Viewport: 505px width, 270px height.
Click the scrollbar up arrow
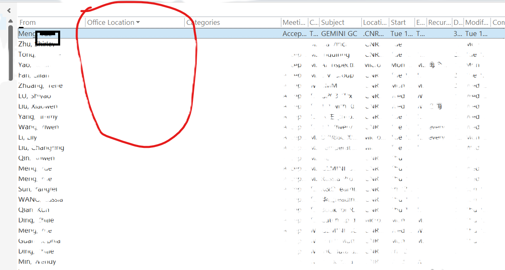coord(10,21)
